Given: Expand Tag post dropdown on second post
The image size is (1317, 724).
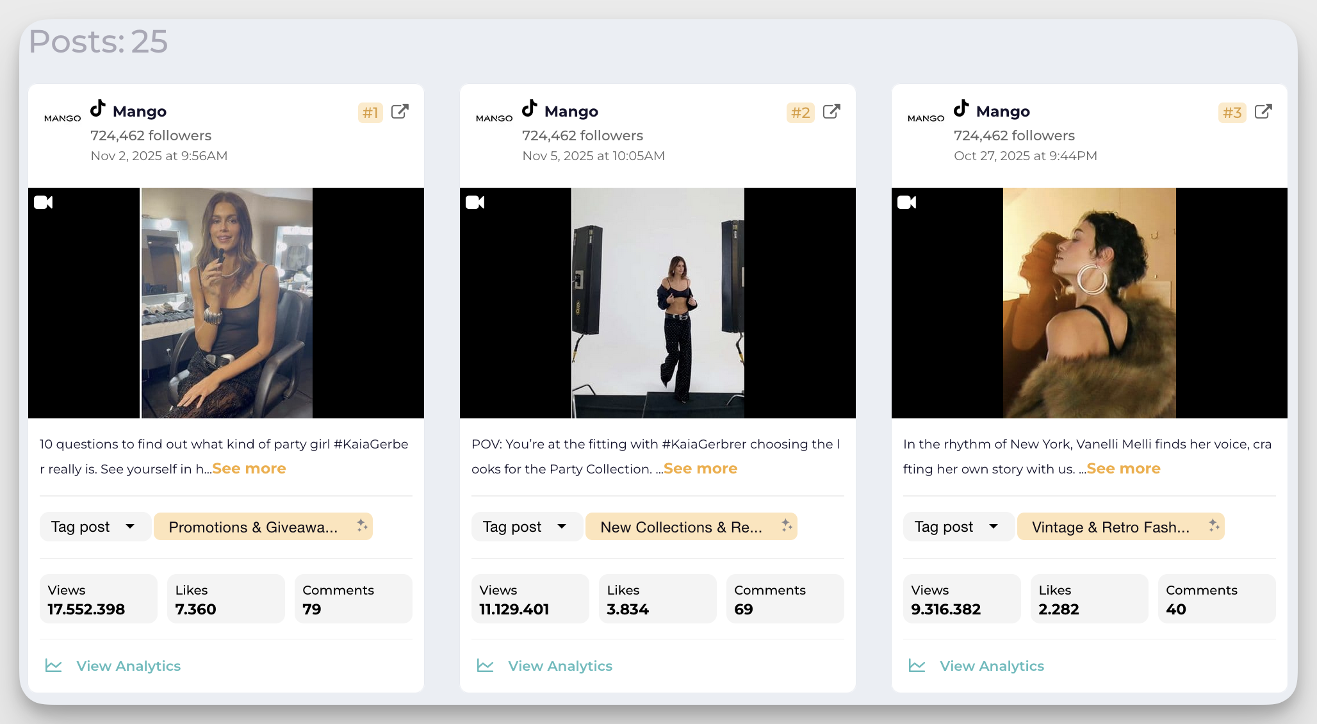Looking at the screenshot, I should (x=527, y=527).
